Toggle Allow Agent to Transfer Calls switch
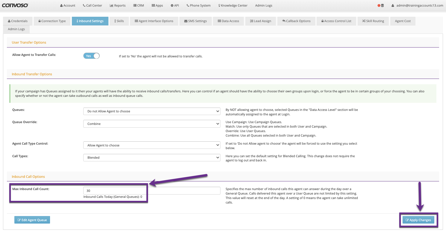The image size is (446, 234). pos(91,56)
